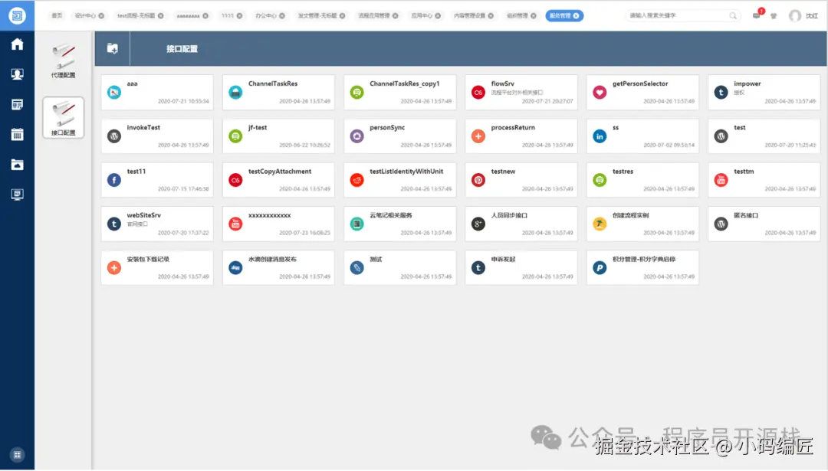The image size is (828, 471).
Task: Click the home icon in the dark sidebar
Action: [x=16, y=44]
